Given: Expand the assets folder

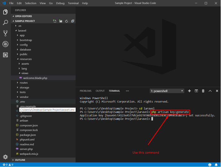Looking at the screenshot, I should (43, 64).
